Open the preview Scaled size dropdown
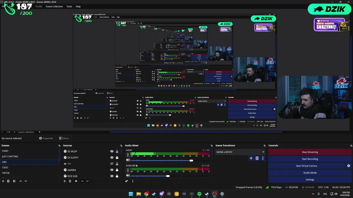Viewport: 353px width, 198px height. (x=29, y=132)
